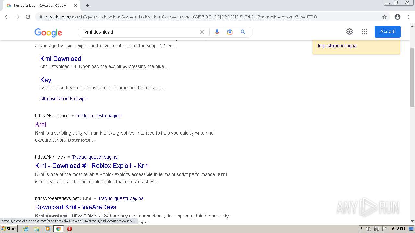Image resolution: width=415 pixels, height=233 pixels.
Task: Open Internet Explorer from the taskbar
Action: 26,229
